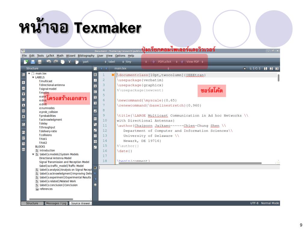Jump to bookmark 2 in the editor header
This screenshot has height=231, width=308.
tap(271, 69)
